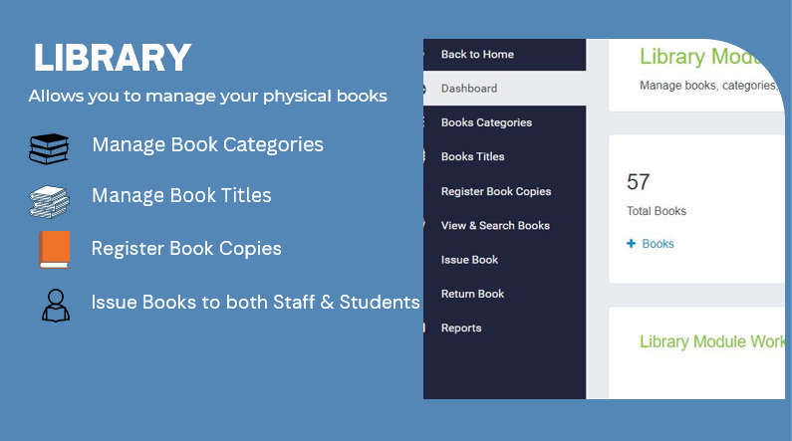Image resolution: width=792 pixels, height=441 pixels.
Task: Click the Books link under Total Books
Action: click(x=658, y=244)
